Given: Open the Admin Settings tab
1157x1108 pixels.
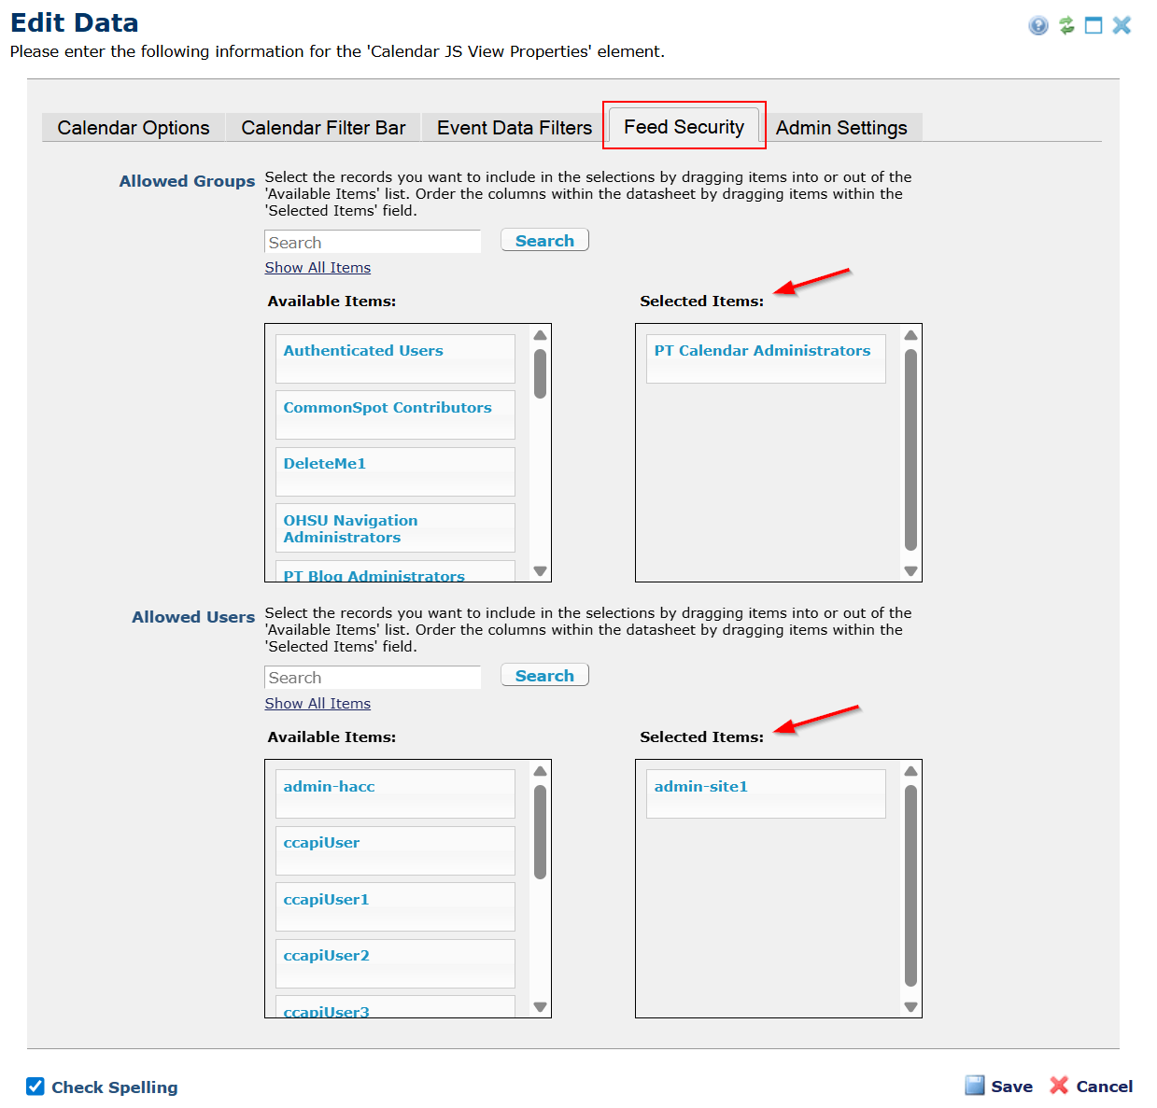Looking at the screenshot, I should click(840, 128).
